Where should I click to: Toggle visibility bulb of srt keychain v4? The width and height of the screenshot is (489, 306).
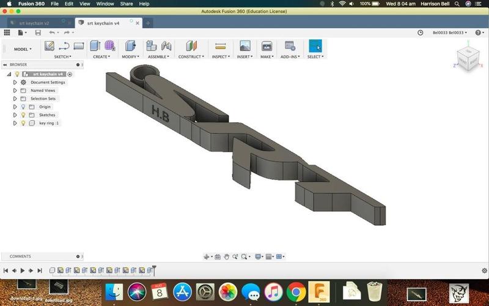pos(17,74)
